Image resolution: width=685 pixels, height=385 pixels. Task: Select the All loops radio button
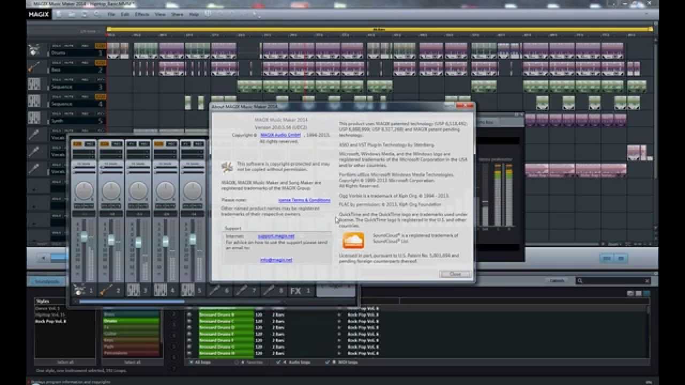[192, 362]
